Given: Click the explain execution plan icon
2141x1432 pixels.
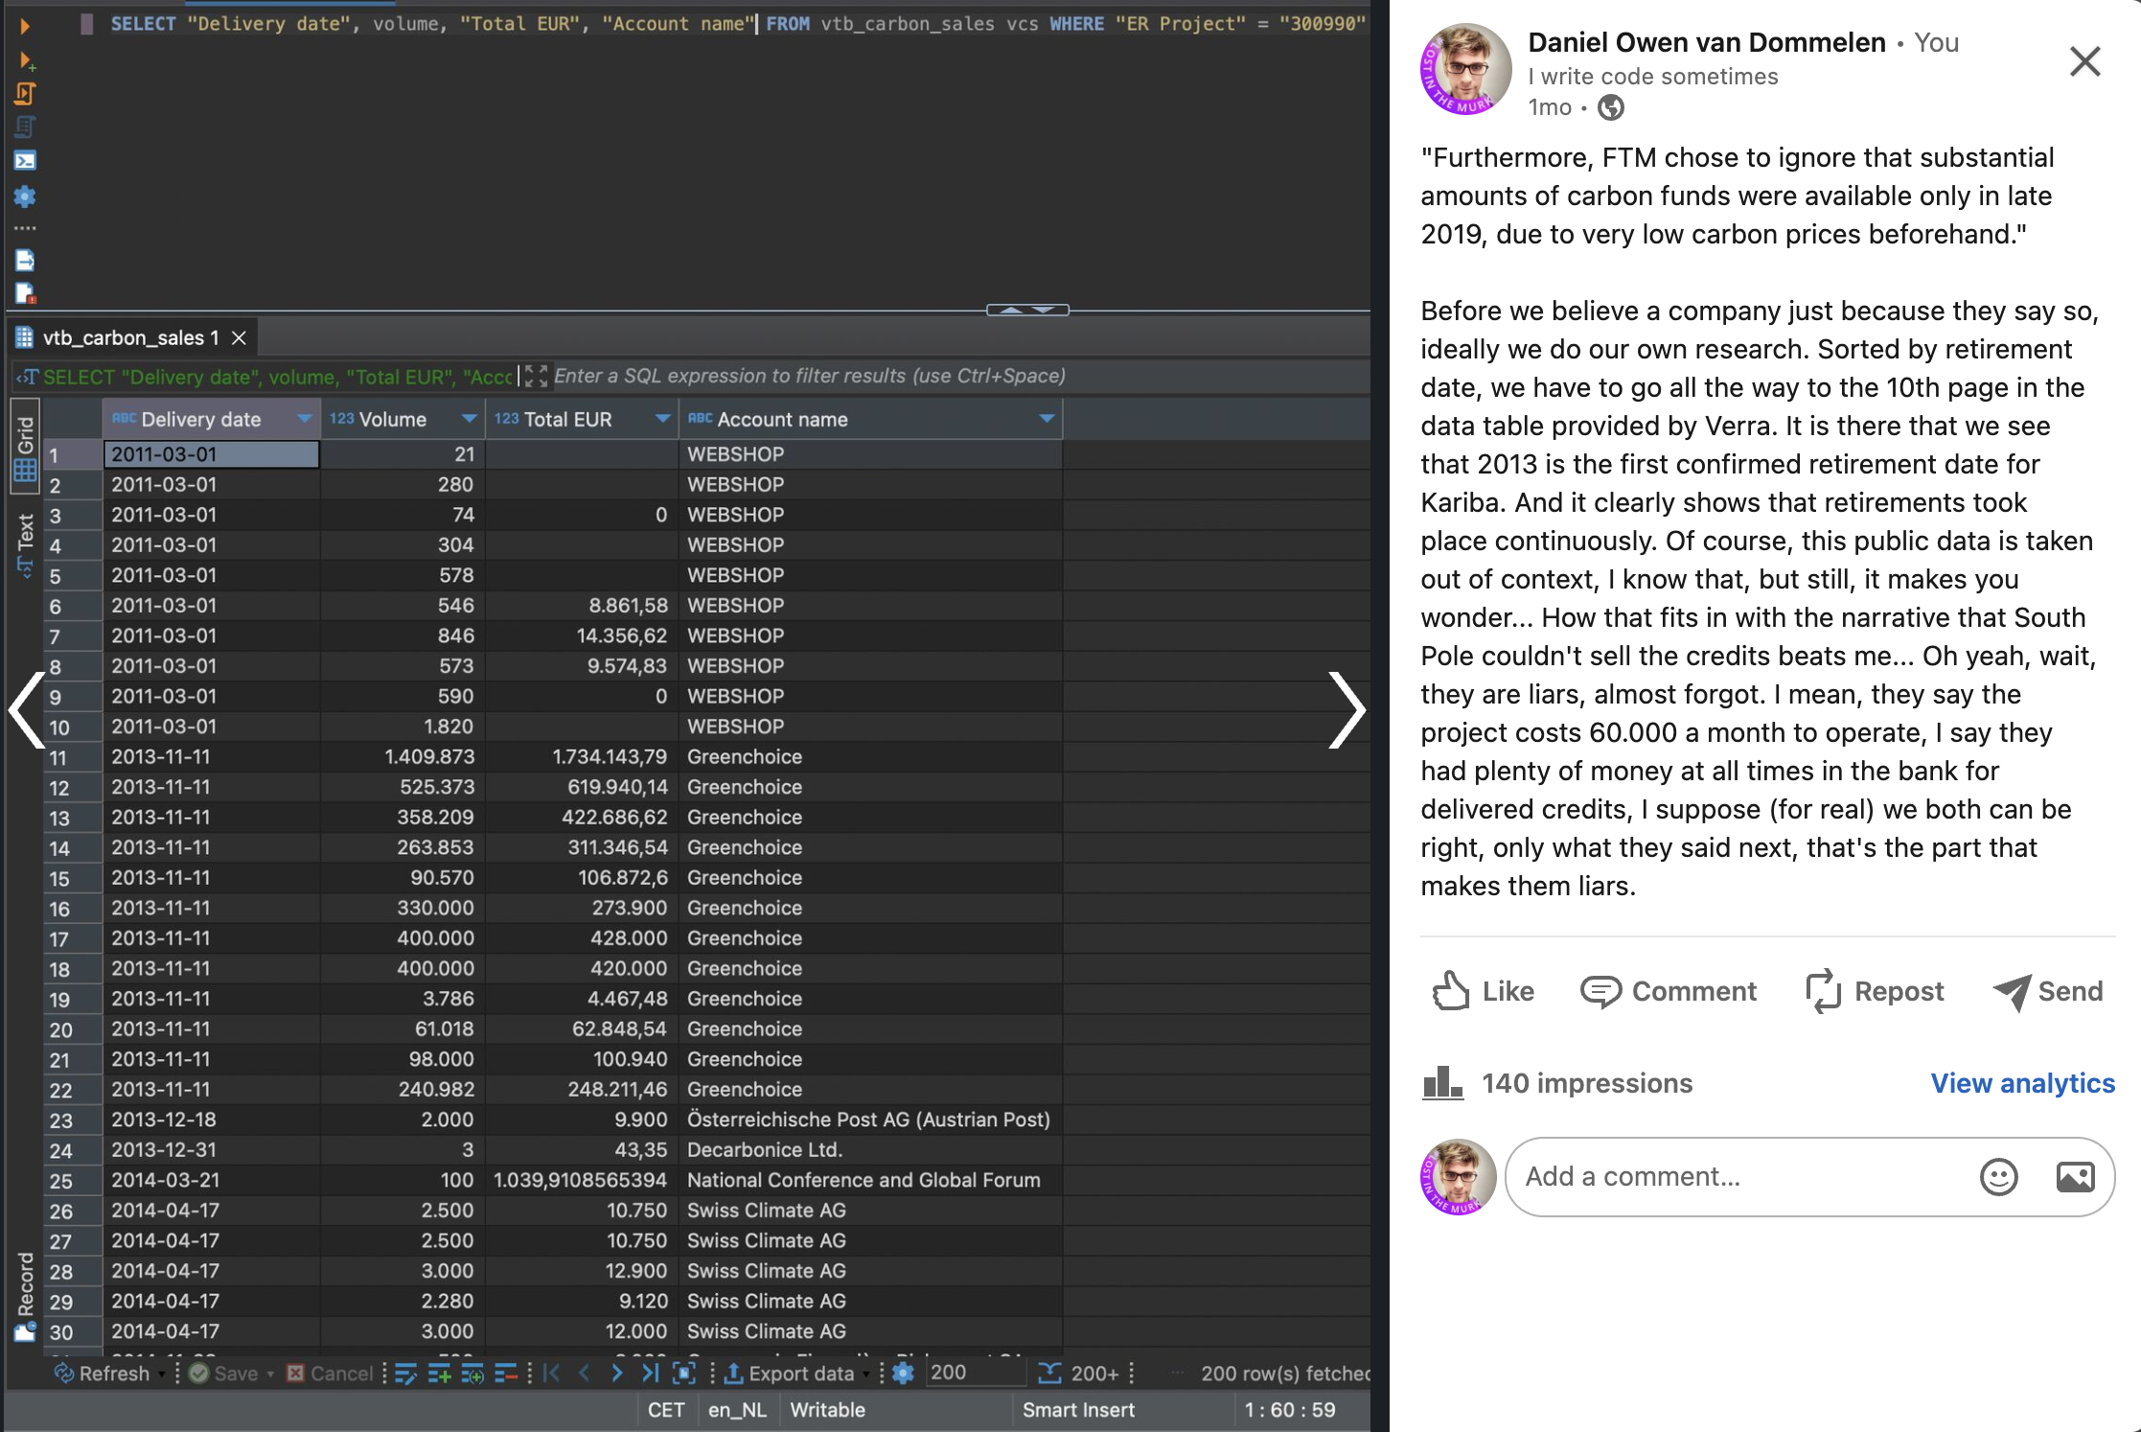Looking at the screenshot, I should coord(25,127).
